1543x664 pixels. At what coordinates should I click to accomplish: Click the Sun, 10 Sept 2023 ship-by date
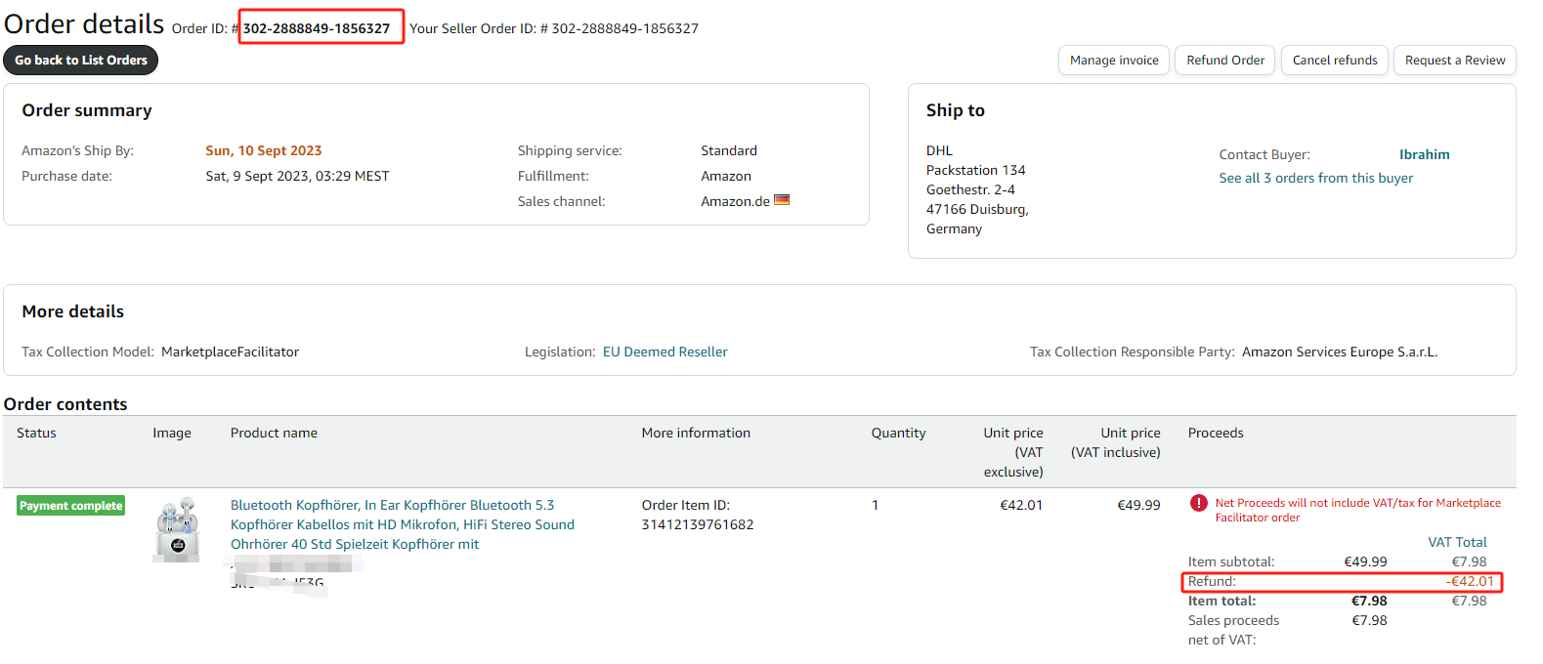(x=263, y=150)
